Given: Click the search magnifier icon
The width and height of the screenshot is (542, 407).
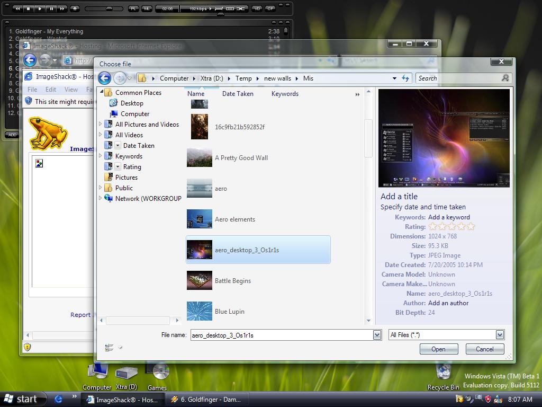Looking at the screenshot, I should click(505, 78).
